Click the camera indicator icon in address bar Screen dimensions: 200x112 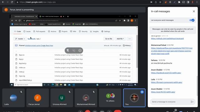pyautogui.click(x=151, y=2)
